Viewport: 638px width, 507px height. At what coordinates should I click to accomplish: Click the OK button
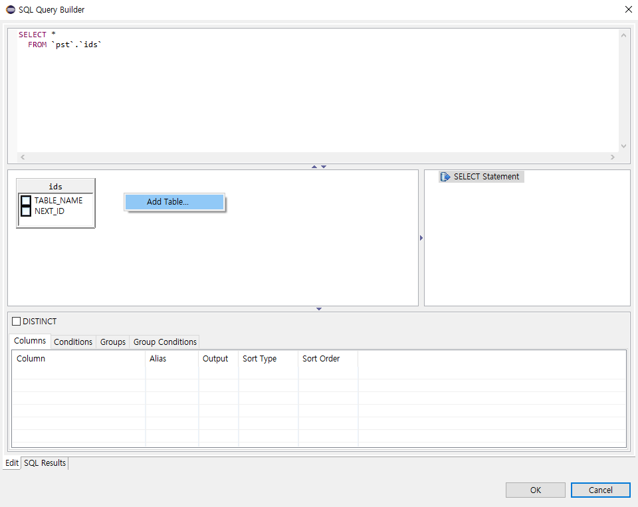tap(535, 490)
